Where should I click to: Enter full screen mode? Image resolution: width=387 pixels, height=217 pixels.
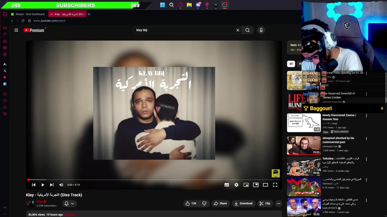pyautogui.click(x=275, y=185)
